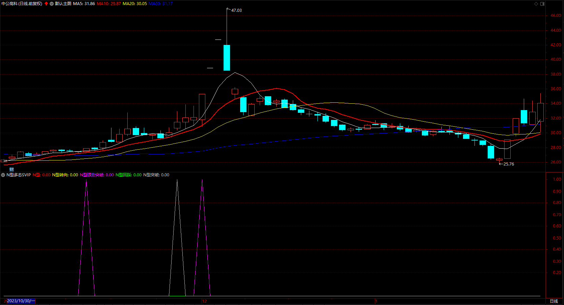Image resolution: width=564 pixels, height=305 pixels.
Task: Click the hollow red candle above 25.76
Action: tap(507, 149)
